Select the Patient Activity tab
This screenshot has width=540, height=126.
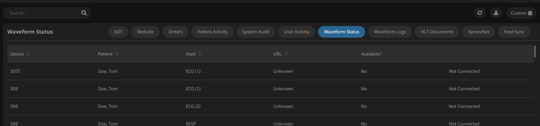pyautogui.click(x=213, y=32)
